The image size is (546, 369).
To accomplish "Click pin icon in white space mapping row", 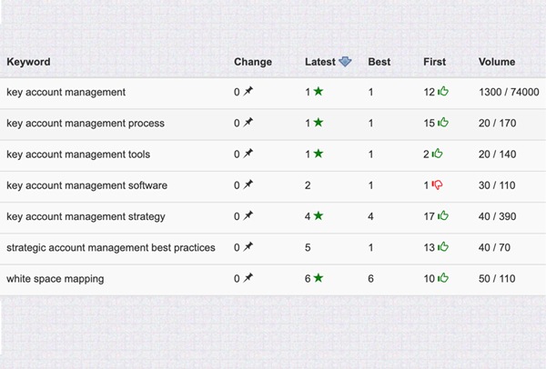I will click(248, 277).
